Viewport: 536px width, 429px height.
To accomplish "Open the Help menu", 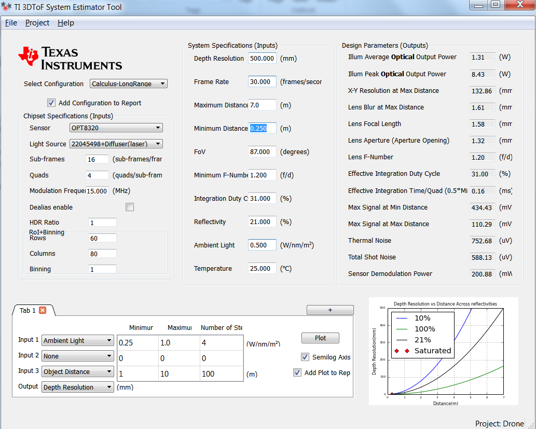I will tap(65, 23).
